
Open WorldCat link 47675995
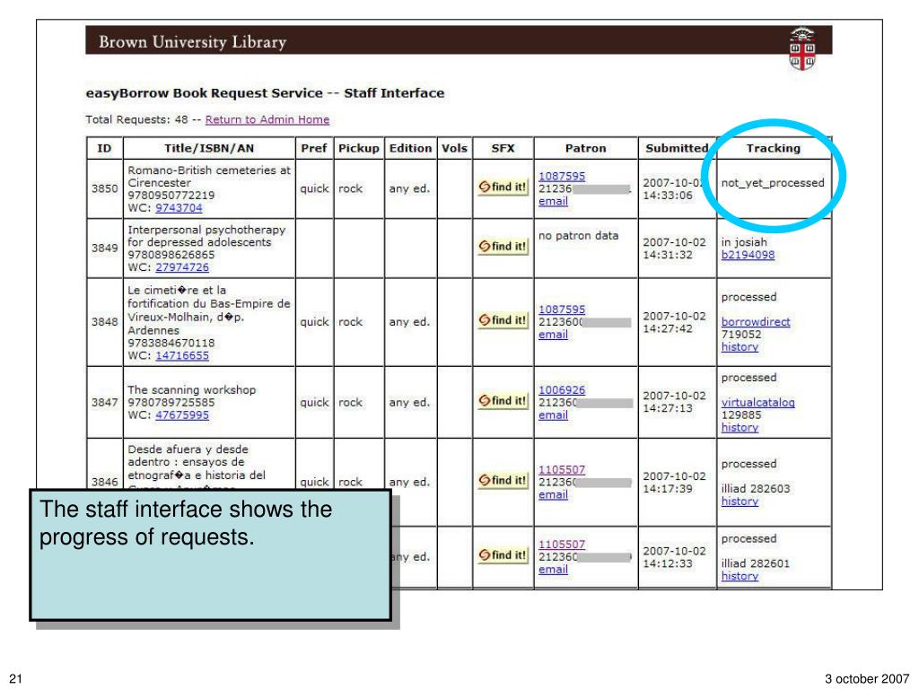pos(181,415)
